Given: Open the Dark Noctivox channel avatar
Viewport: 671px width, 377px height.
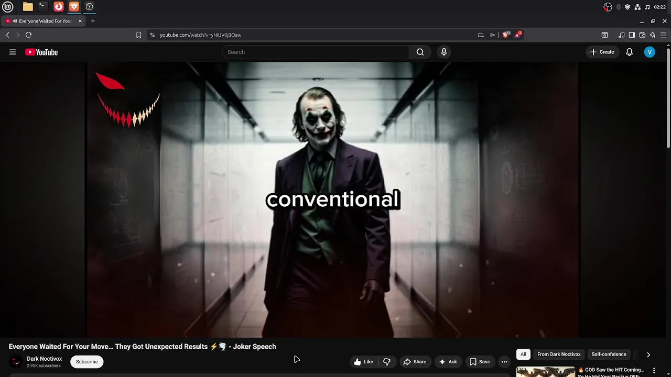Looking at the screenshot, I should 16,361.
